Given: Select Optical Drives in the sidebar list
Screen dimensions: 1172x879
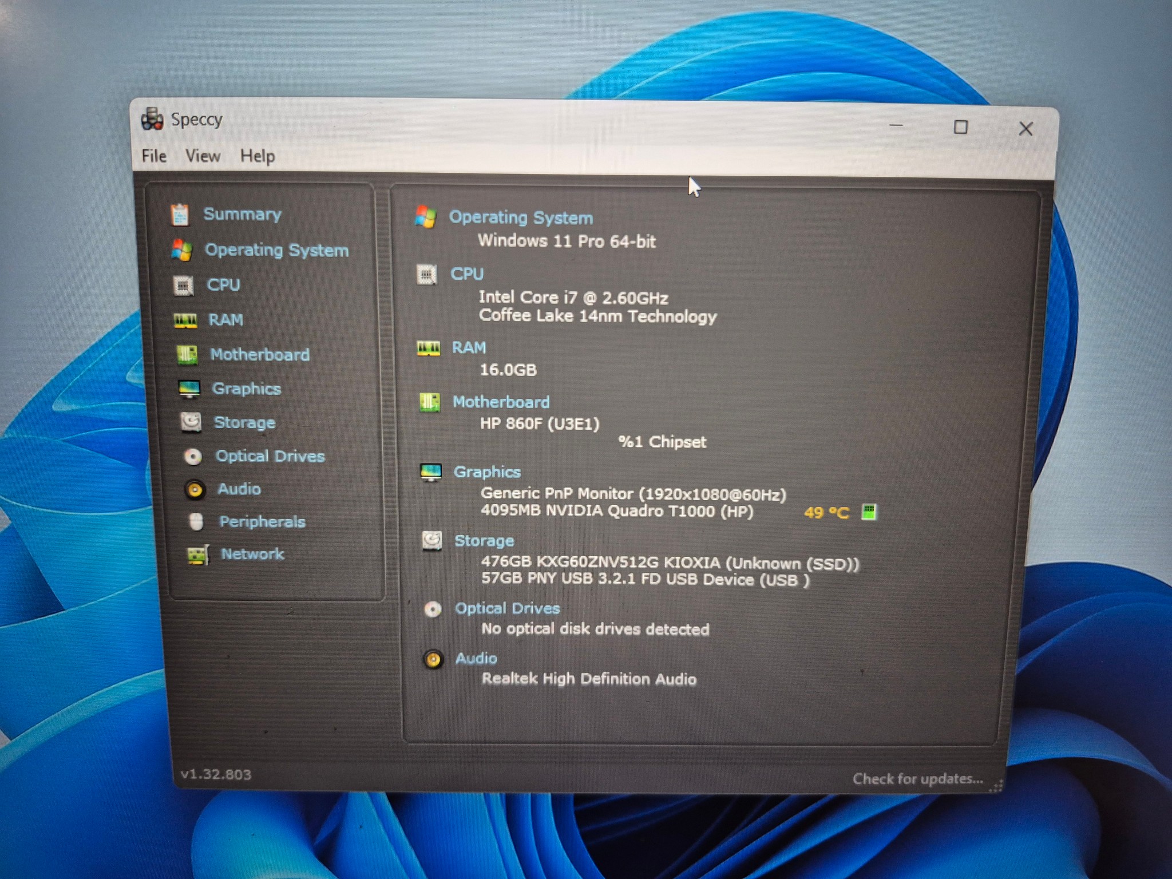Looking at the screenshot, I should pos(270,456).
